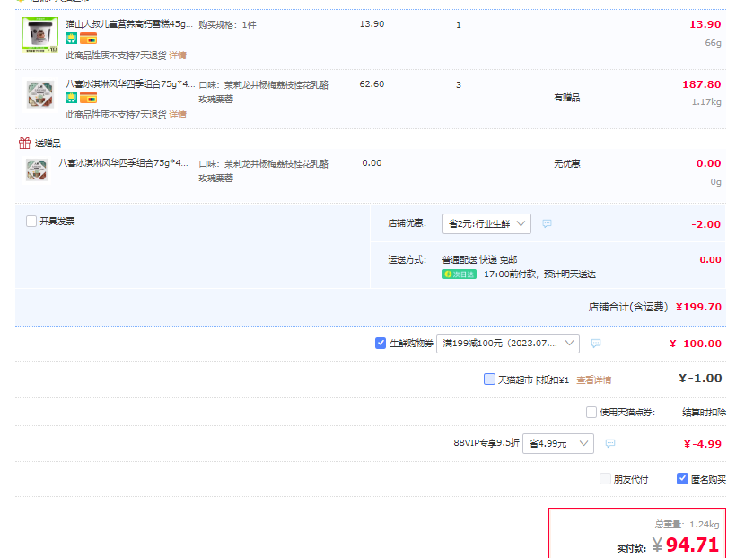Click the orange card badge under 八喜冰淇淋 title

pos(88,98)
